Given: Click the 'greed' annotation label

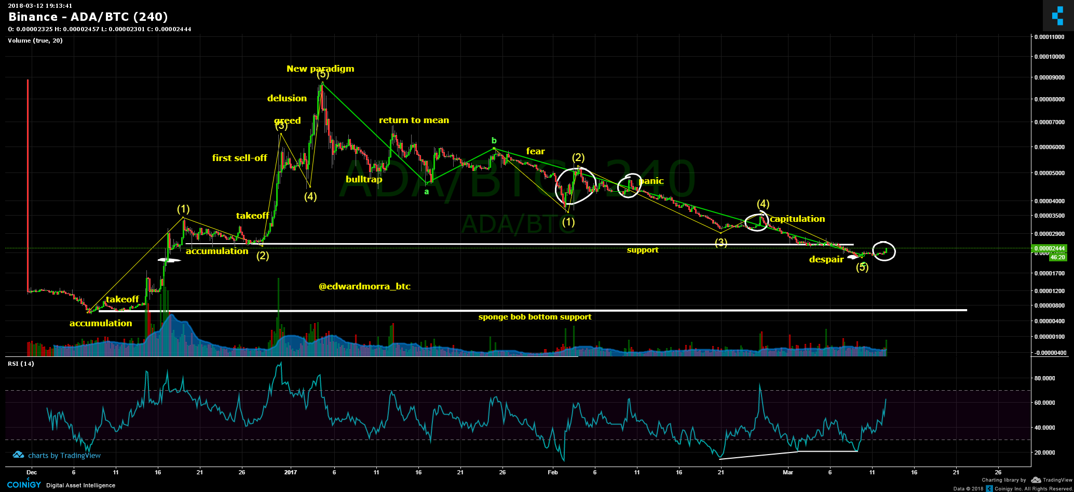Looking at the screenshot, I should [288, 121].
